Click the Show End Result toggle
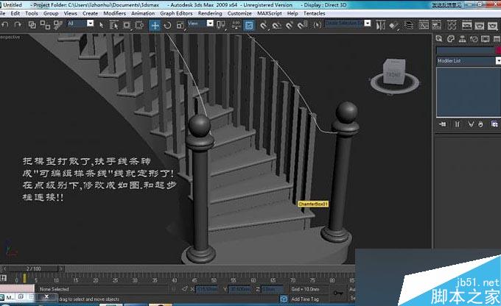Screen dimensions: 501x306 tap(457, 124)
